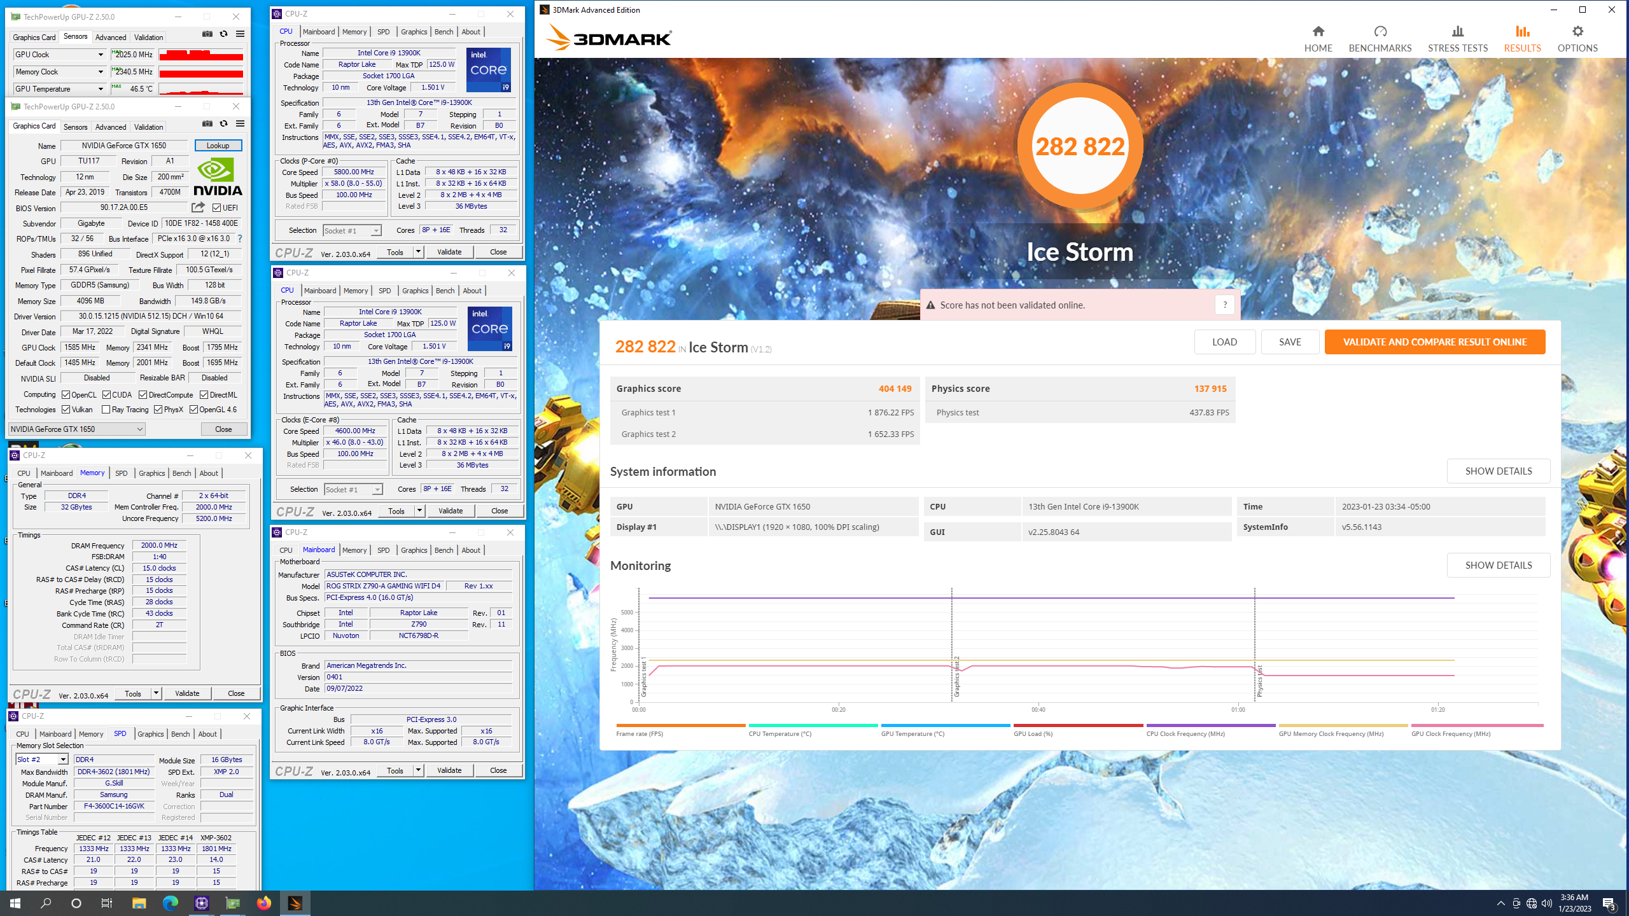
Task: Click the volume icon in system tray
Action: 1547,903
